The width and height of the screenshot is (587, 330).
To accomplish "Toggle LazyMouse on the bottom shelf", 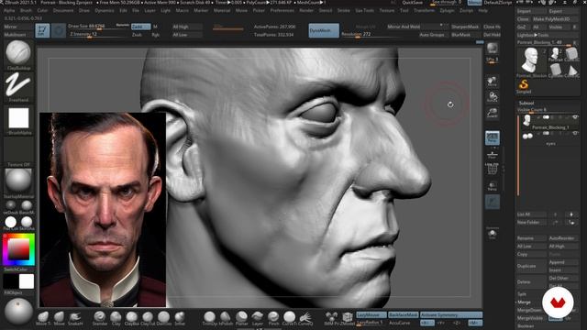I will tap(371, 315).
